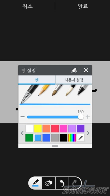This screenshot has height=196, width=110.
Task: Choose the magenta pink color swatch
Action: 64,129
